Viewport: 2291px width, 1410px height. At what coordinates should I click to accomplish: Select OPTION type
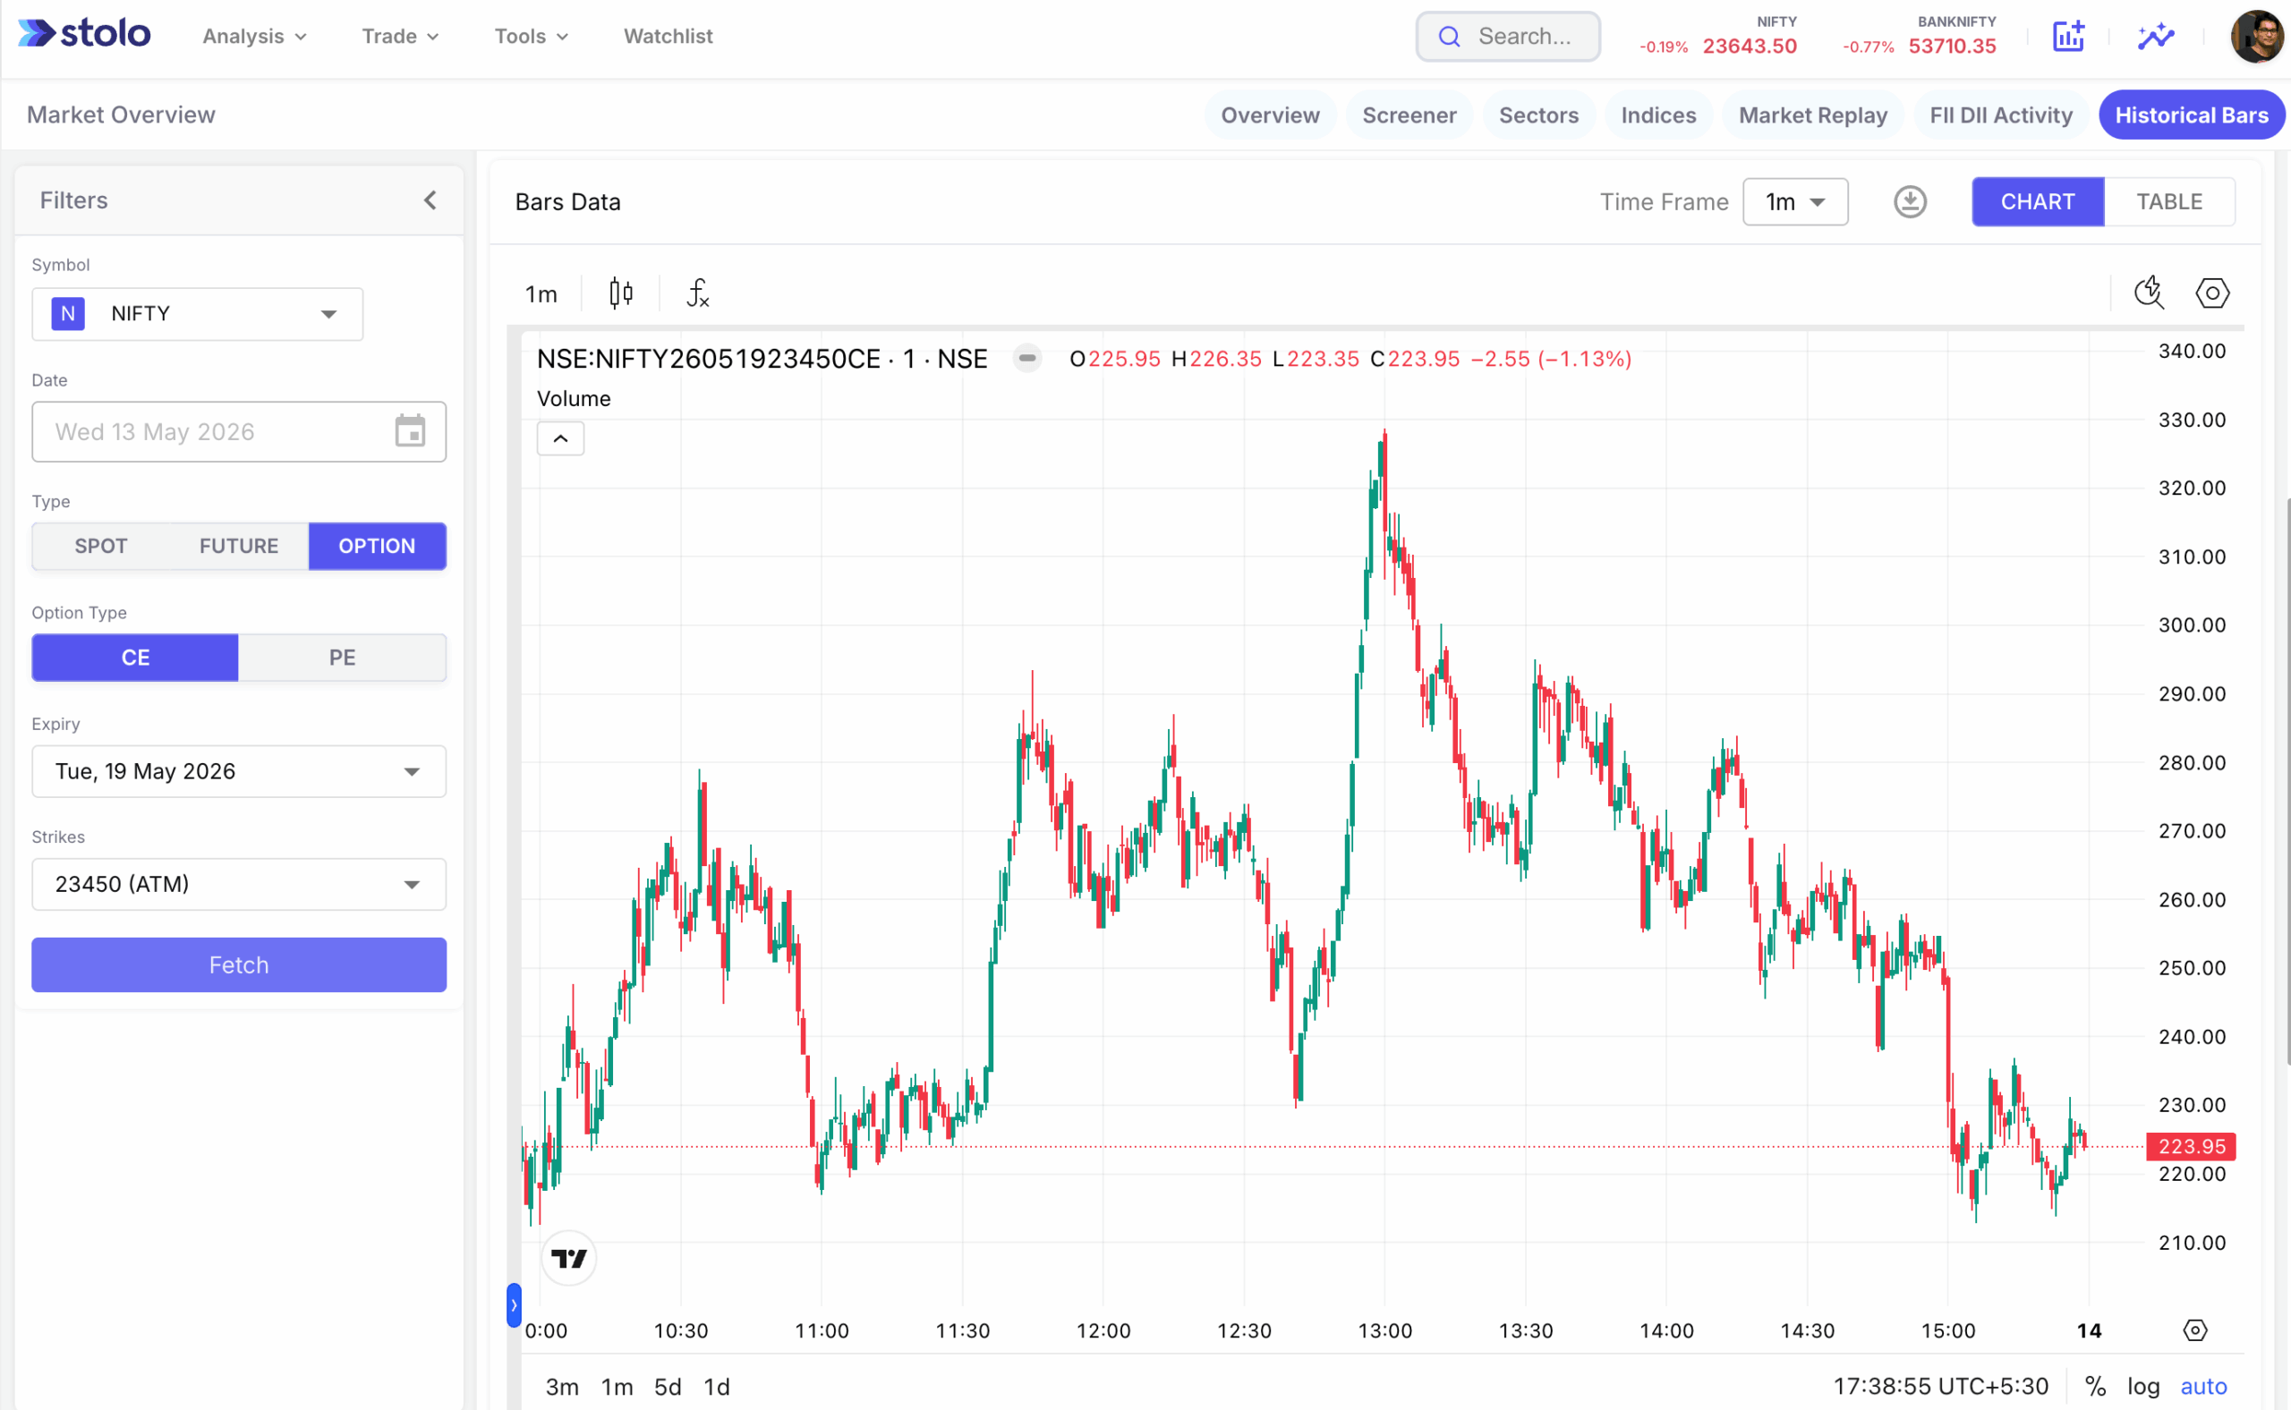[377, 546]
